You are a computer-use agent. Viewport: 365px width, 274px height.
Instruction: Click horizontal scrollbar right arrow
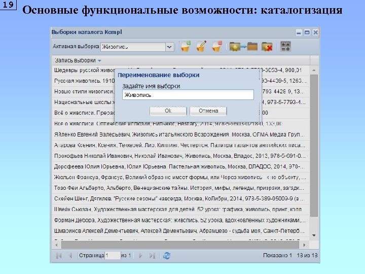pos(304,245)
